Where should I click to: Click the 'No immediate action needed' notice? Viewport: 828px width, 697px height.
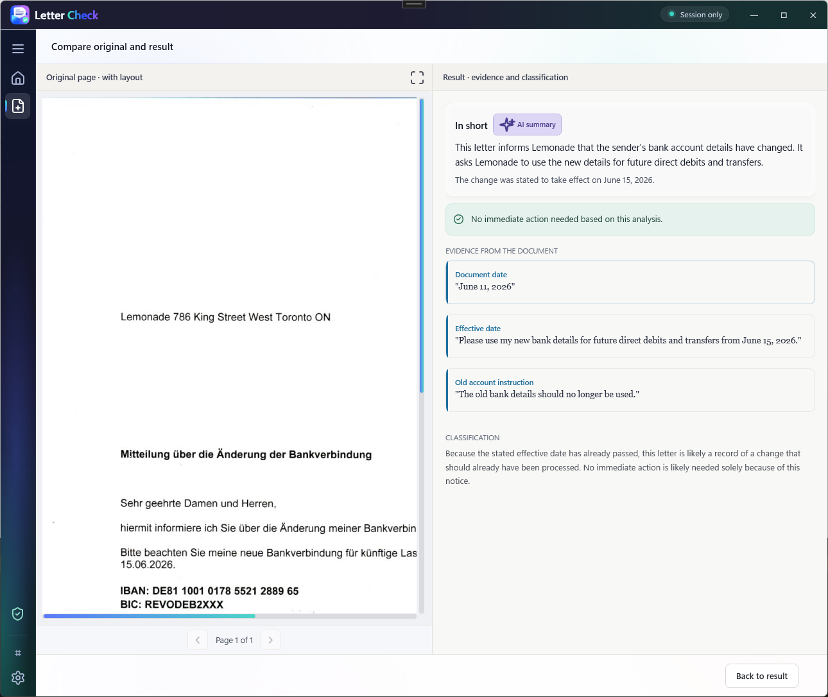tap(630, 219)
